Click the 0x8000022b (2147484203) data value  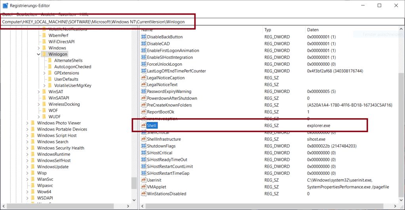tap(332, 146)
